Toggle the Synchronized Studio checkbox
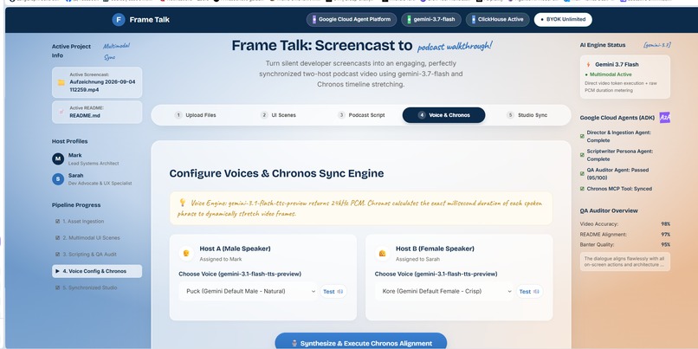This screenshot has width=698, height=349. click(x=57, y=288)
